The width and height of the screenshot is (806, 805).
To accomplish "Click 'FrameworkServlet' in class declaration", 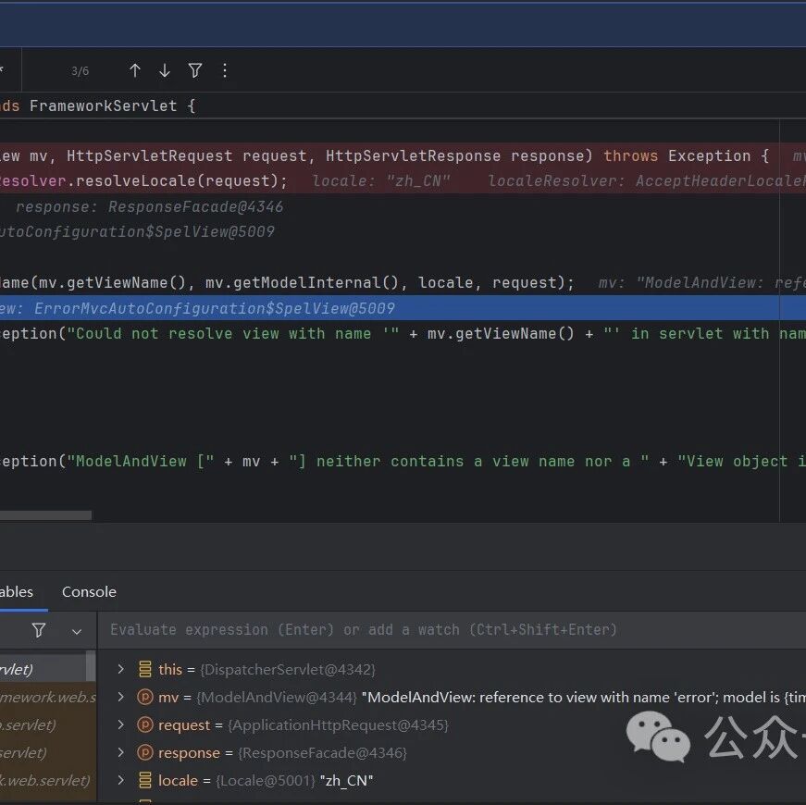I will [104, 105].
